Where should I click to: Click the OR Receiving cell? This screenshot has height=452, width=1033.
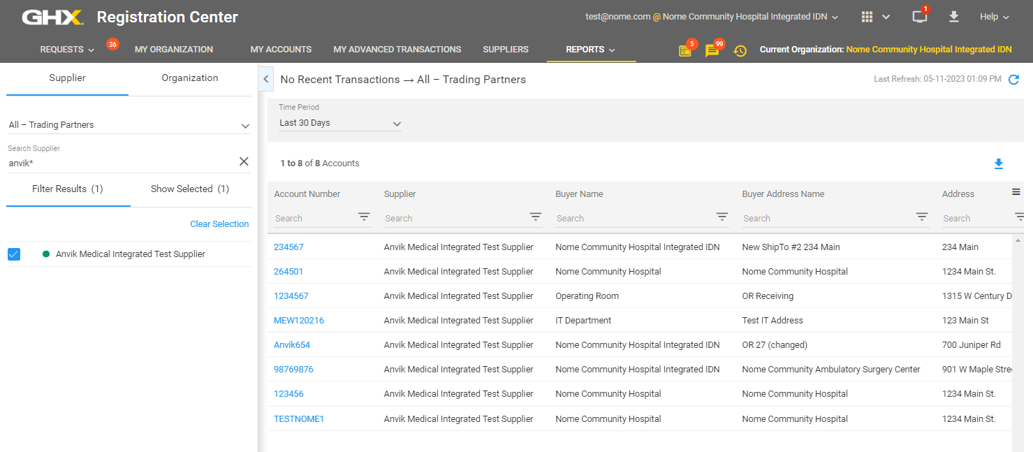pos(768,296)
